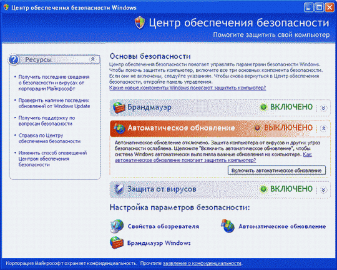Click the red status light on Автоматическое обновление row
The height and width of the screenshot is (270, 337).
point(257,128)
